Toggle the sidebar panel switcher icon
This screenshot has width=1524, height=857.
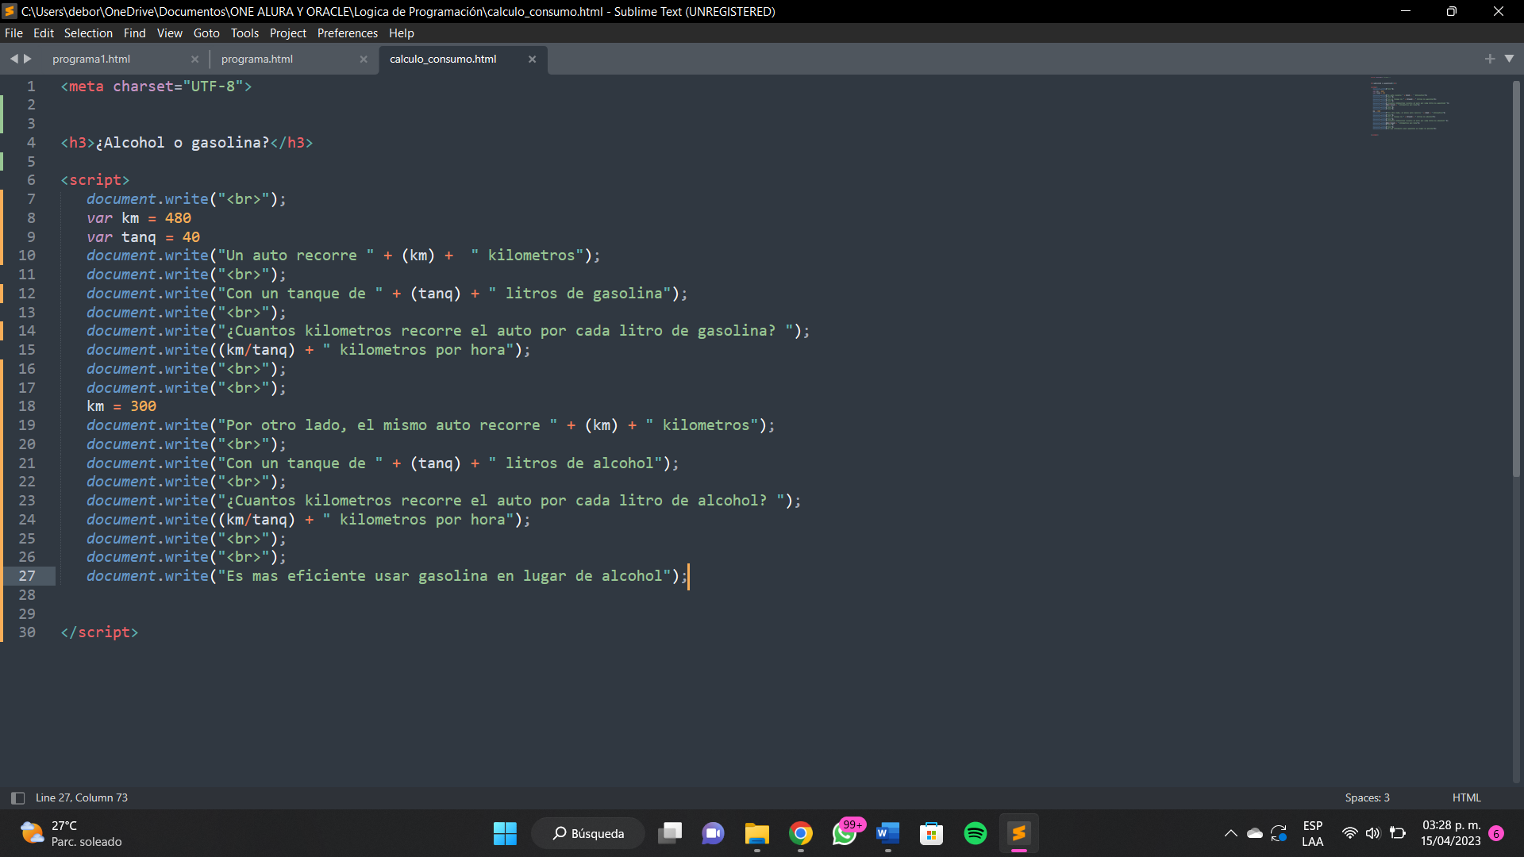[17, 798]
